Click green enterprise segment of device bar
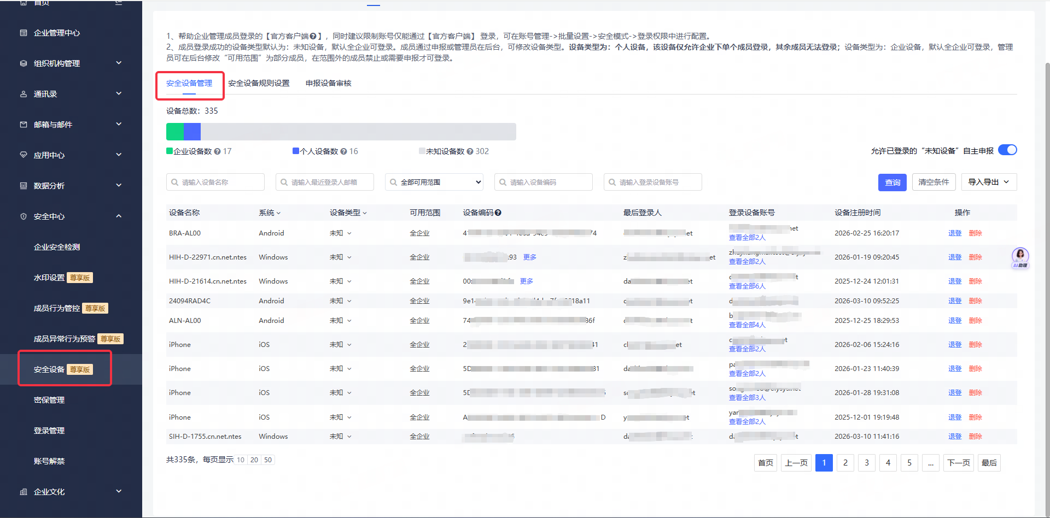 click(175, 132)
